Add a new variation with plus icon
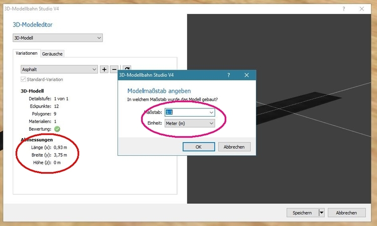The image size is (377, 226). coord(104,69)
